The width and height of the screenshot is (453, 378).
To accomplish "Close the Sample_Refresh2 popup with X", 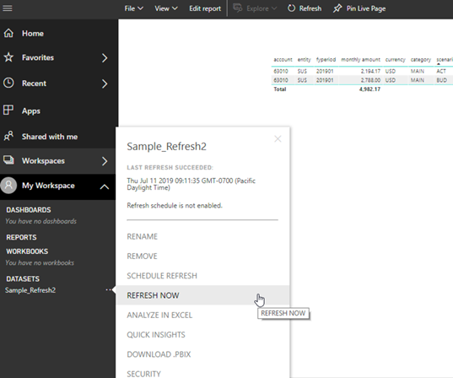I will [x=278, y=139].
